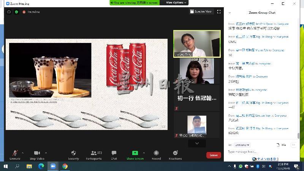Expand share options arrow beside Share Screen
Image resolution: width=304 pixels, height=171 pixels.
144,153
